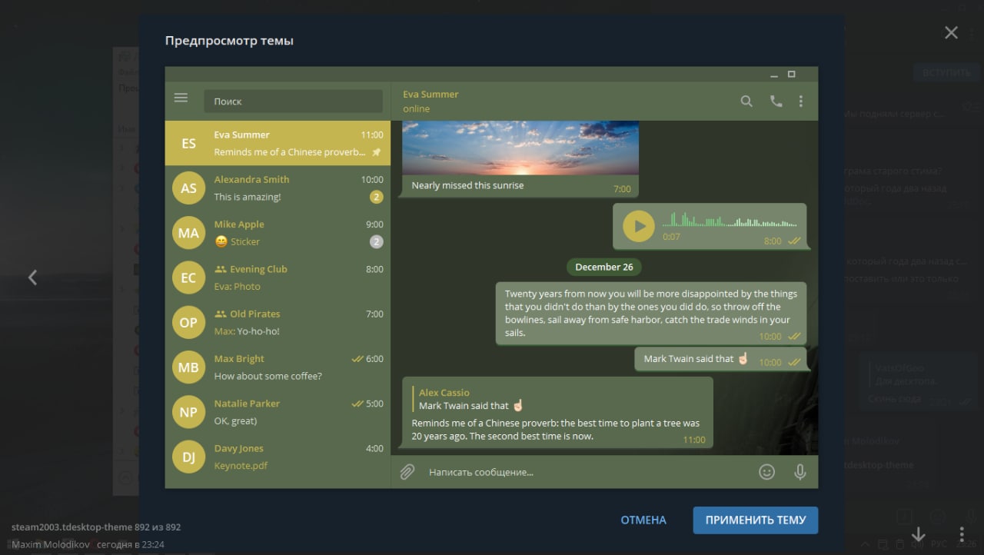Click the microphone voice message icon

[x=800, y=472]
